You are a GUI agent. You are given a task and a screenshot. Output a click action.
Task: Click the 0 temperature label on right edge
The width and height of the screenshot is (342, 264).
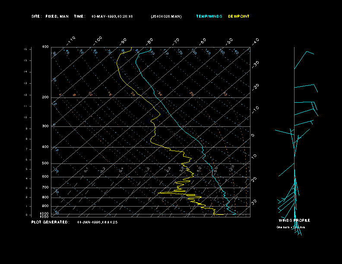coord(253,135)
